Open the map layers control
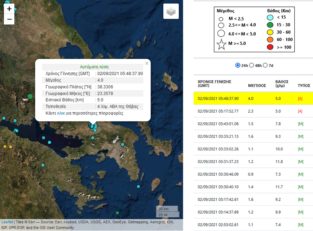This screenshot has width=313, height=231. click(171, 12)
